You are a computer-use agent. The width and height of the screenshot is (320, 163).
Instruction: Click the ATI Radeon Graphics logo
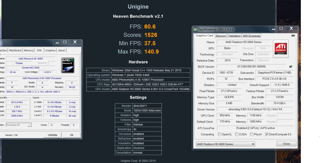(281, 49)
